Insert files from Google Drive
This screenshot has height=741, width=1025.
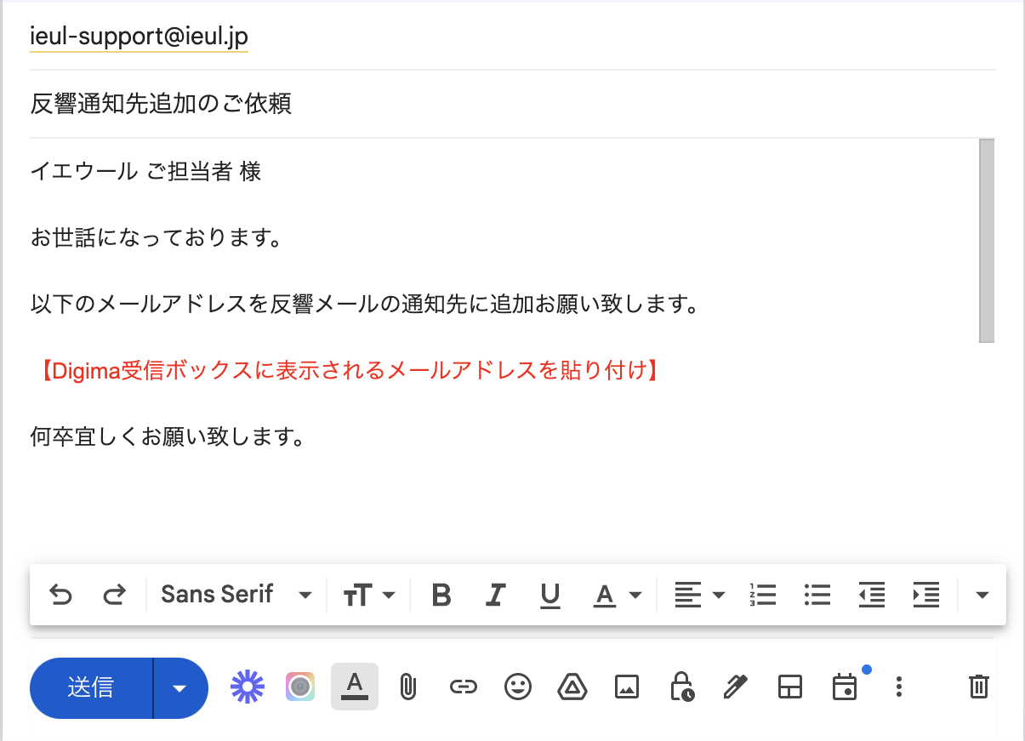tap(572, 686)
